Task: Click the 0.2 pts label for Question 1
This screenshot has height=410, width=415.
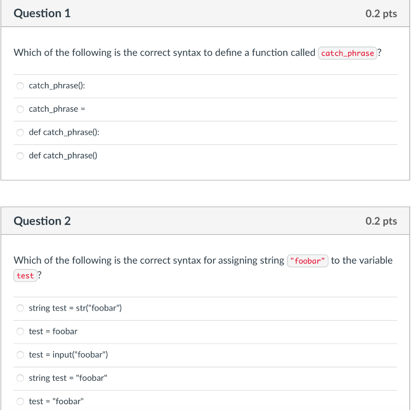Action: pos(381,13)
